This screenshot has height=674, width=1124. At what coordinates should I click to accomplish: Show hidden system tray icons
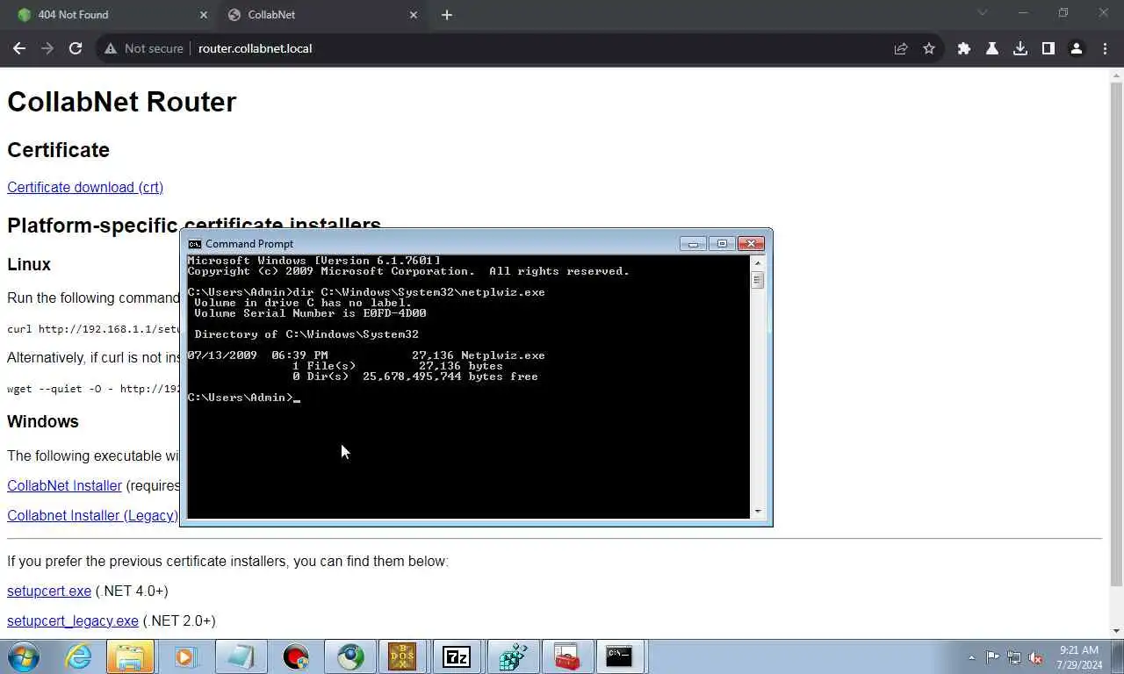pos(971,657)
